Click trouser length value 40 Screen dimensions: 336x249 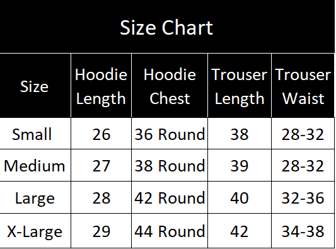(240, 197)
